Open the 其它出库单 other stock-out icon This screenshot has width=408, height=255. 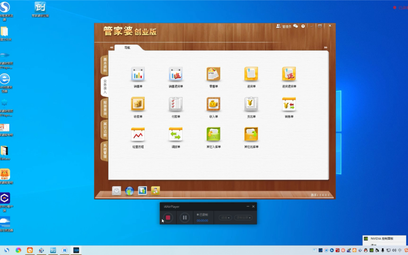(x=251, y=135)
